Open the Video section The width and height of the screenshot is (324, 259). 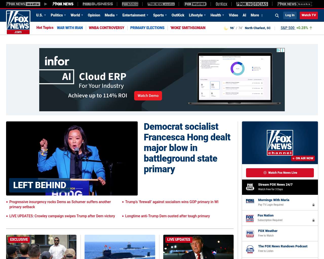pos(233,15)
